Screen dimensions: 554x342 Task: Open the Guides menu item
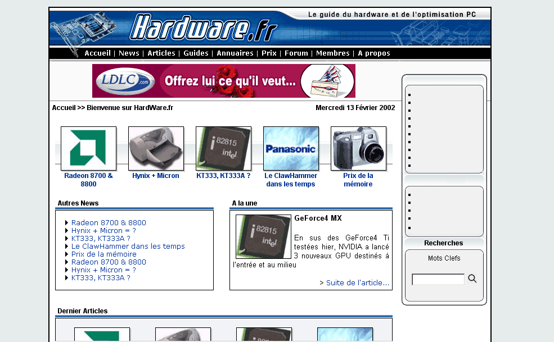[196, 53]
